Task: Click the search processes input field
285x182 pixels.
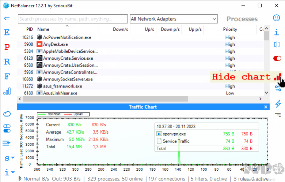Action: (73, 19)
